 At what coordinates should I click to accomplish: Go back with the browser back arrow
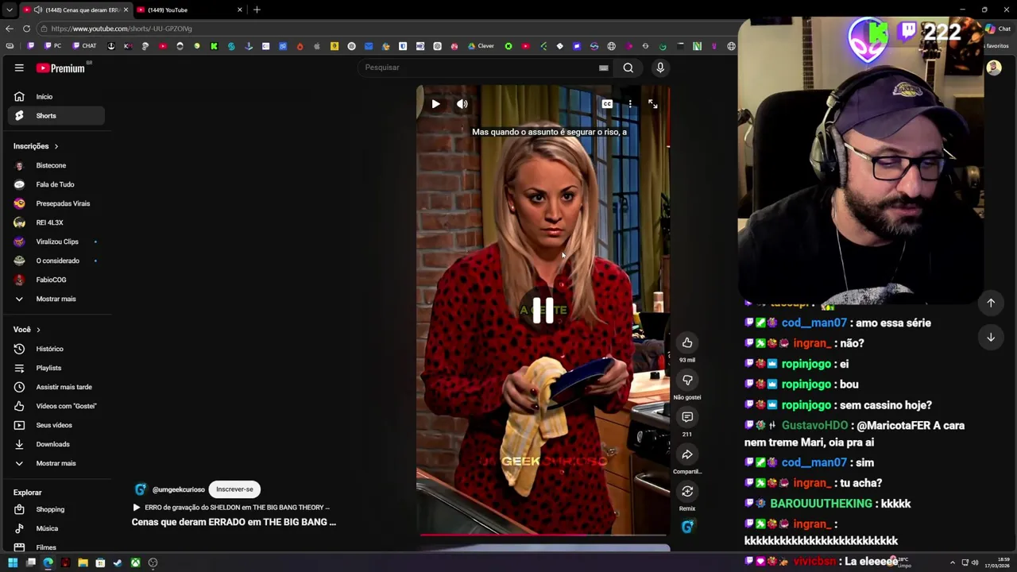(x=9, y=29)
